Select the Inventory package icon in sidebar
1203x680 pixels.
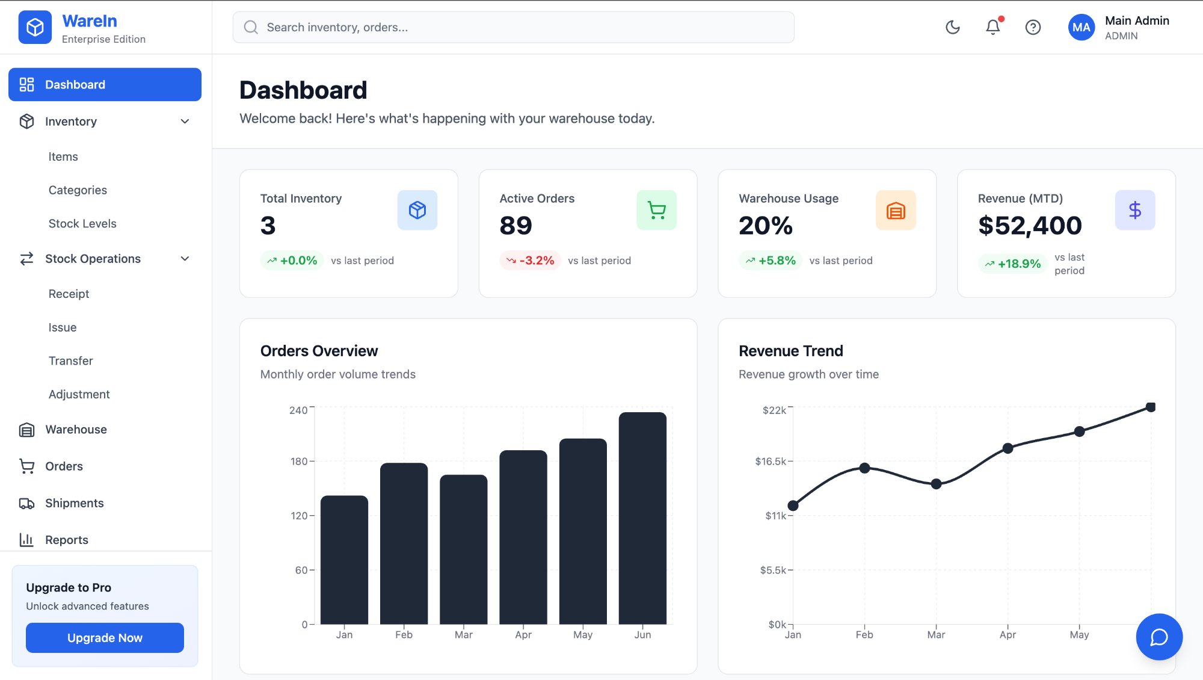(x=26, y=121)
